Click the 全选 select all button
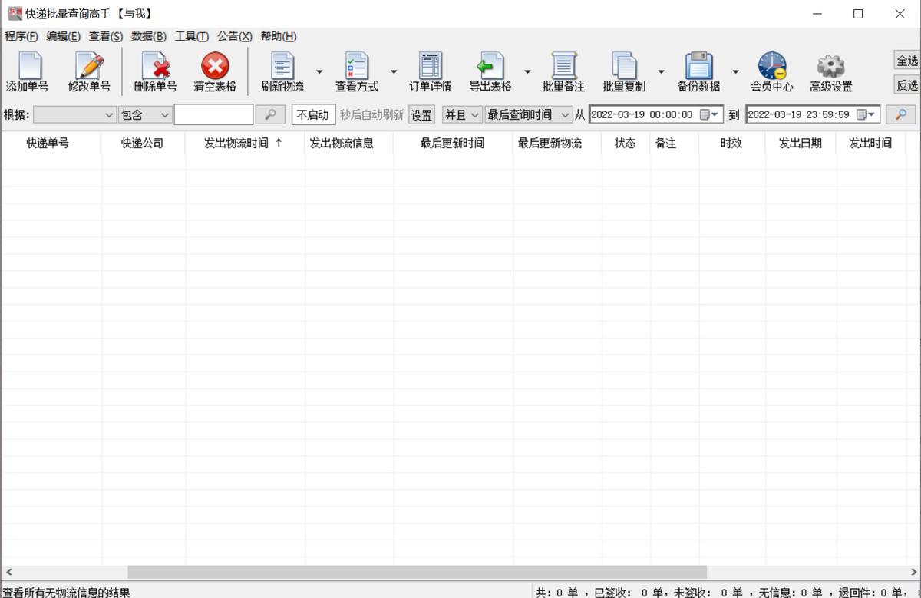This screenshot has height=598, width=921. coord(907,60)
